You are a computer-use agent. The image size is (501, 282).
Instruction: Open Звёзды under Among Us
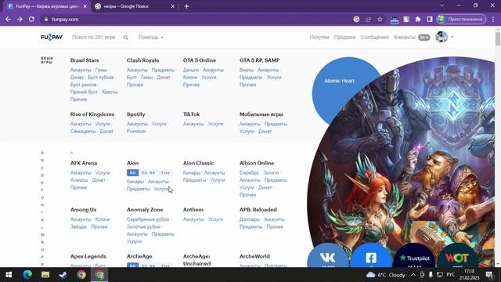click(x=78, y=227)
